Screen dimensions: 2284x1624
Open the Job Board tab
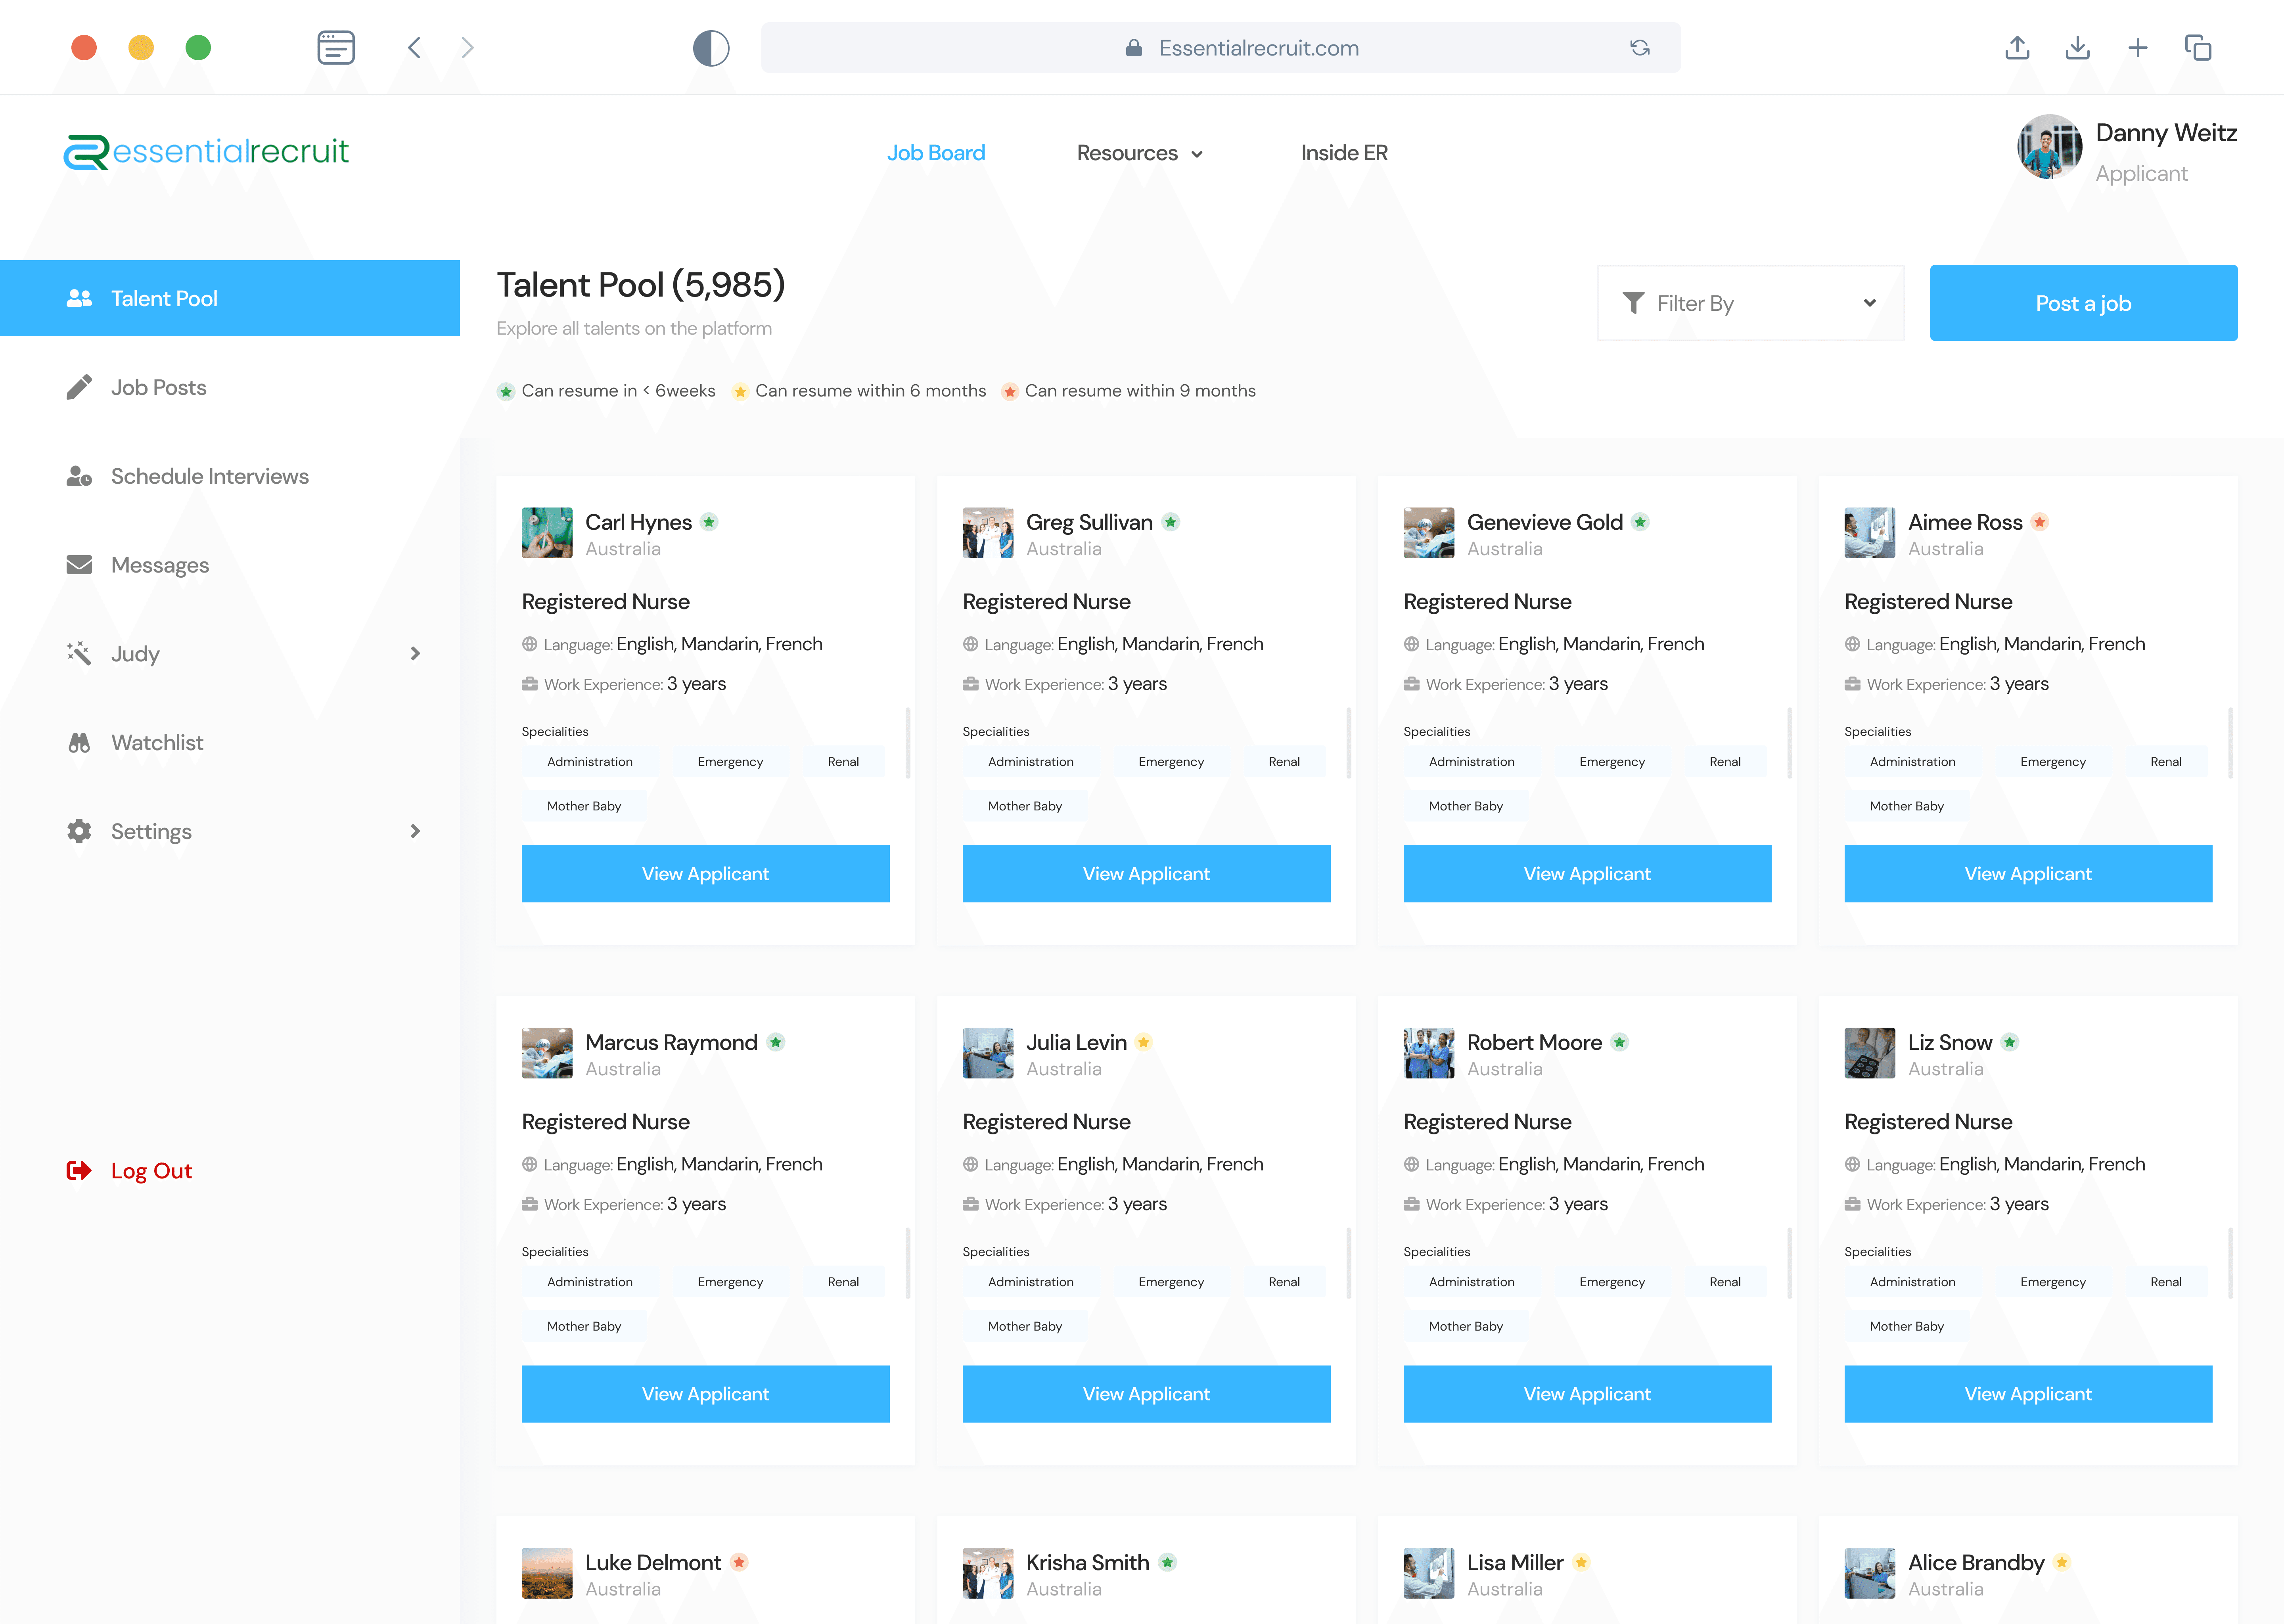[936, 153]
